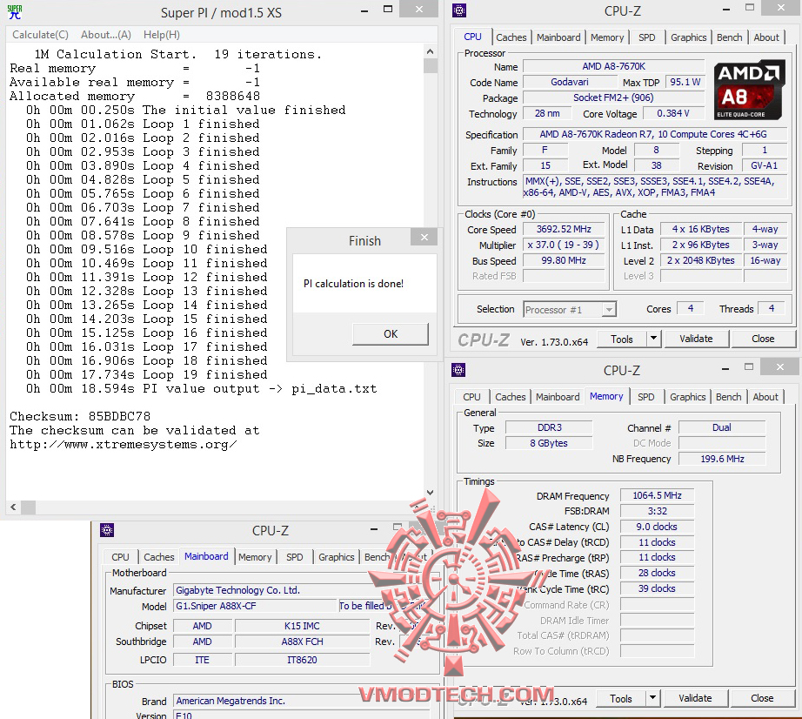Viewport: 802px width, 719px height.
Task: Open the About...(A) menu
Action: (106, 35)
